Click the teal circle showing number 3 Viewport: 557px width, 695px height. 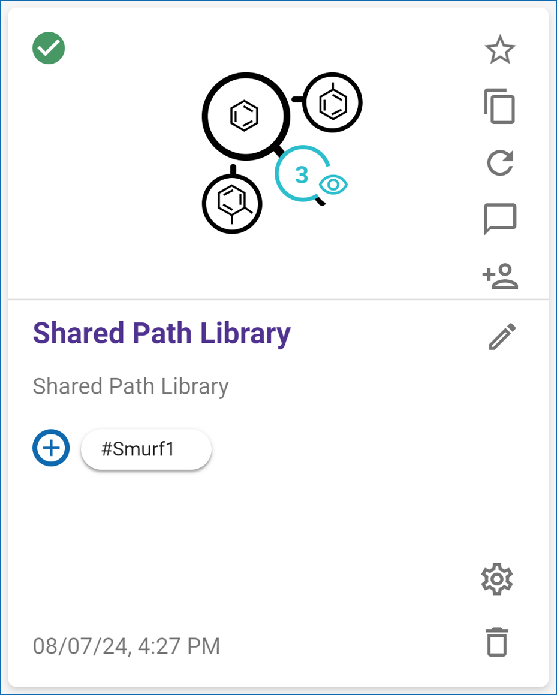point(301,174)
